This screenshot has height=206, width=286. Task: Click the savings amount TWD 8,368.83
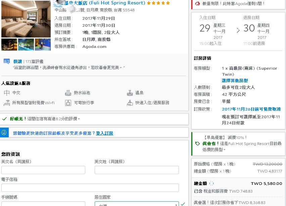pyautogui.click(x=252, y=203)
